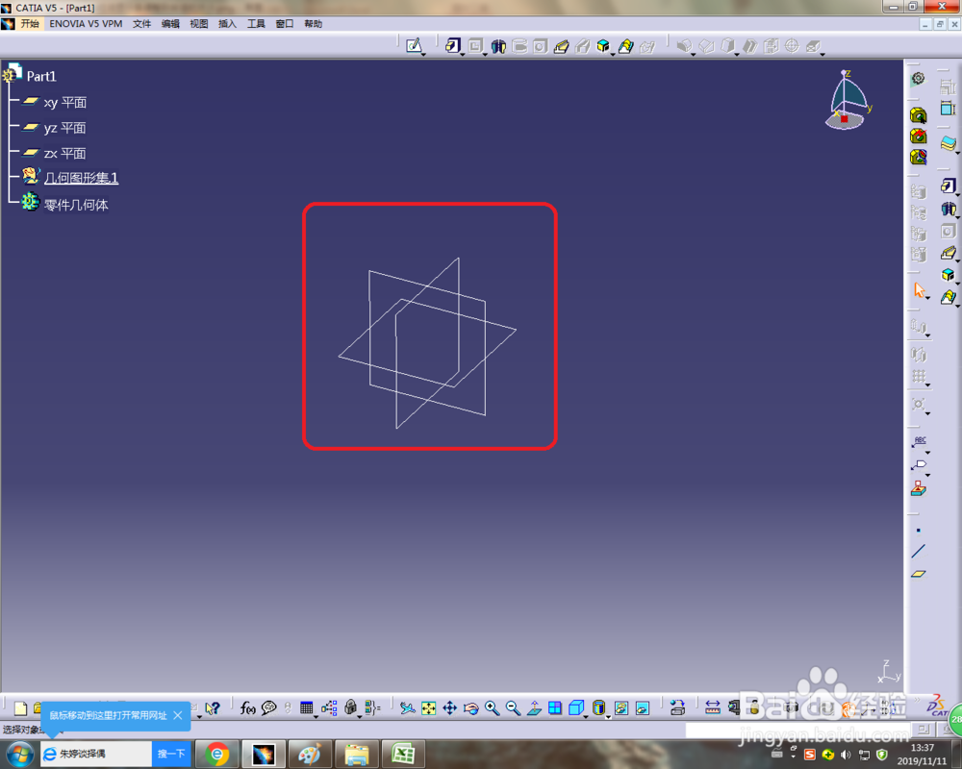Toggle the Hide/Show icon in bottom toolbar
Viewport: 962px width, 769px height.
(620, 708)
